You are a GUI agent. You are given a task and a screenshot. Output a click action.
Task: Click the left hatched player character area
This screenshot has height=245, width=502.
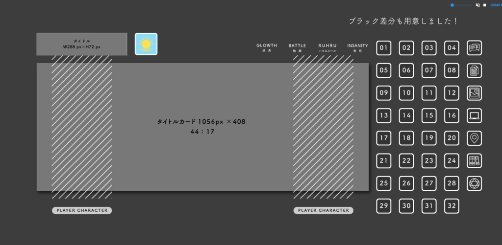click(82, 127)
